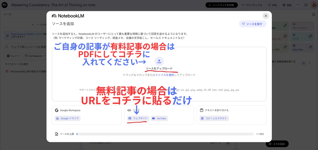This screenshot has height=150, width=318.
Task: Click the すべてのソースを選択 label
Action: pyautogui.click(x=16, y=64)
